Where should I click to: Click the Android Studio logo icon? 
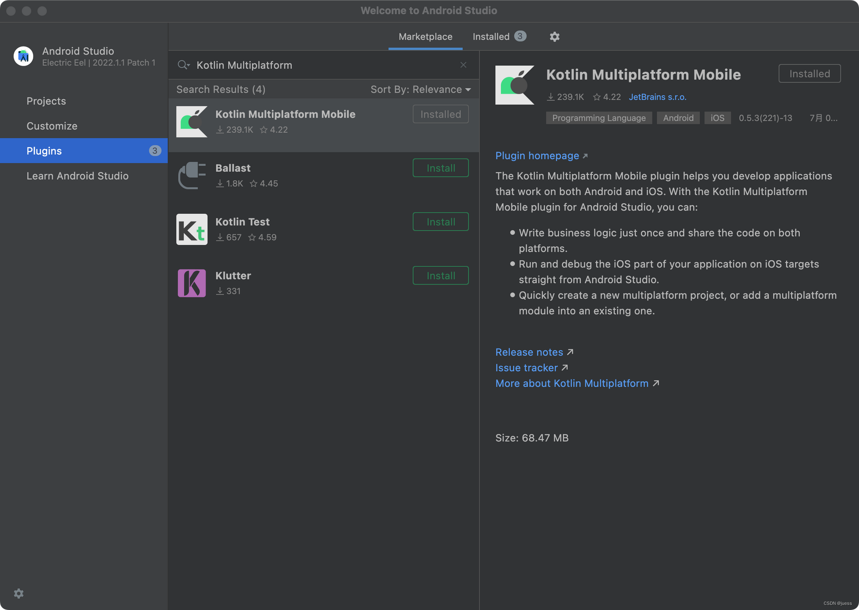pos(23,56)
